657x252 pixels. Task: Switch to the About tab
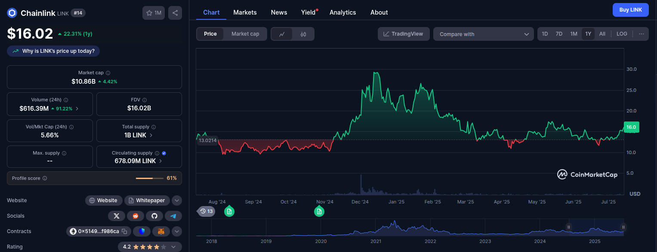[x=379, y=12]
